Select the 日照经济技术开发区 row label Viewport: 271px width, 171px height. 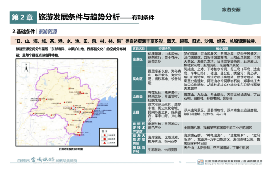pyautogui.click(x=139, y=128)
